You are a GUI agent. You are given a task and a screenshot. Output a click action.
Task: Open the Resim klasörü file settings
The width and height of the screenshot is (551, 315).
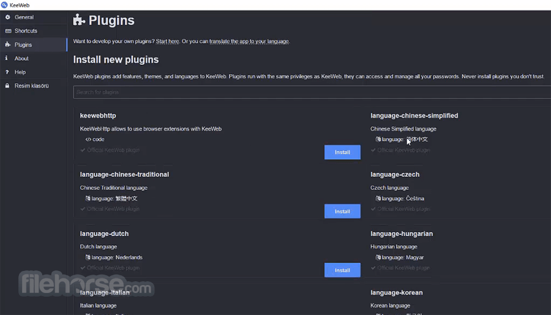[34, 86]
